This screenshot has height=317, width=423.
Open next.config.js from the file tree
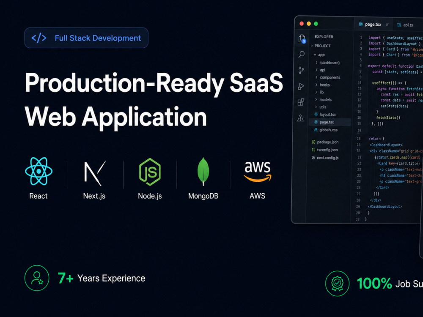tap(327, 158)
